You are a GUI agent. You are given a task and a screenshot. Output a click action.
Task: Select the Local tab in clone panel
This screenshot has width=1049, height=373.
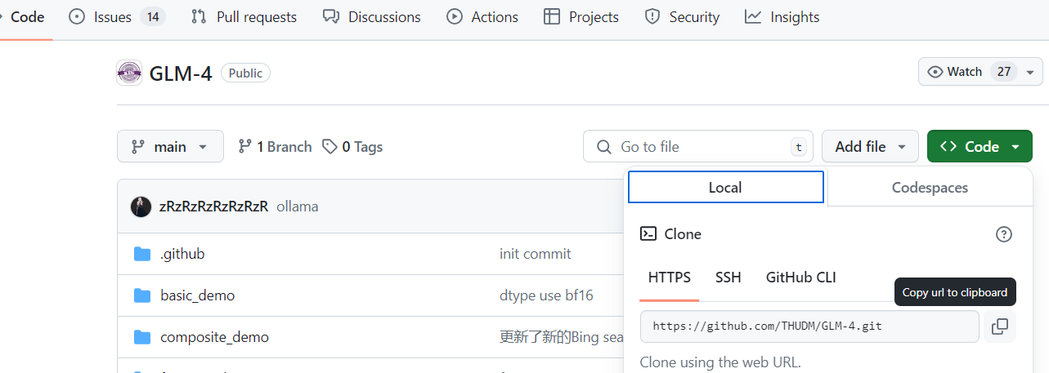[725, 187]
